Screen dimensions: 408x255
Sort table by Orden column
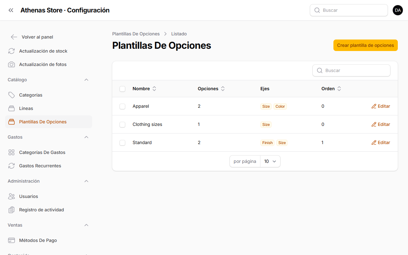pyautogui.click(x=331, y=89)
